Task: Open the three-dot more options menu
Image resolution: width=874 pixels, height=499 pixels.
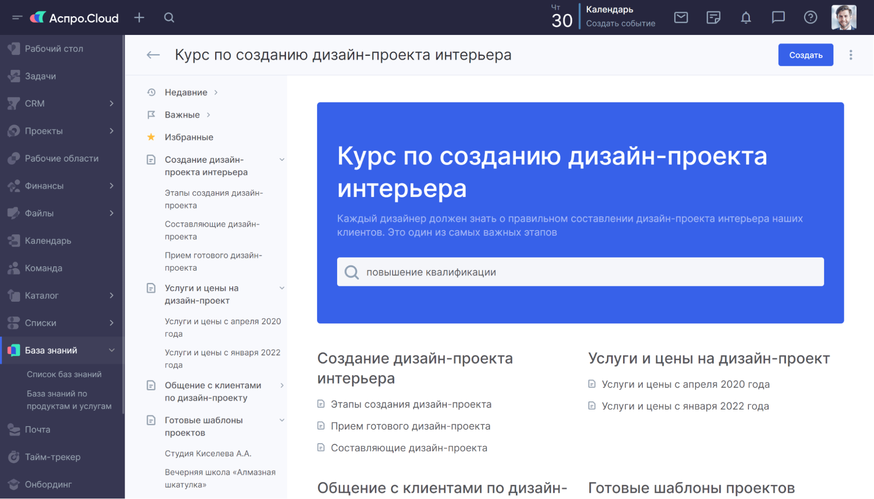Action: (851, 55)
